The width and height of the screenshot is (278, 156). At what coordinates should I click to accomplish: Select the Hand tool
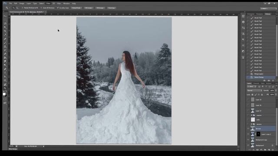click(x=5, y=84)
